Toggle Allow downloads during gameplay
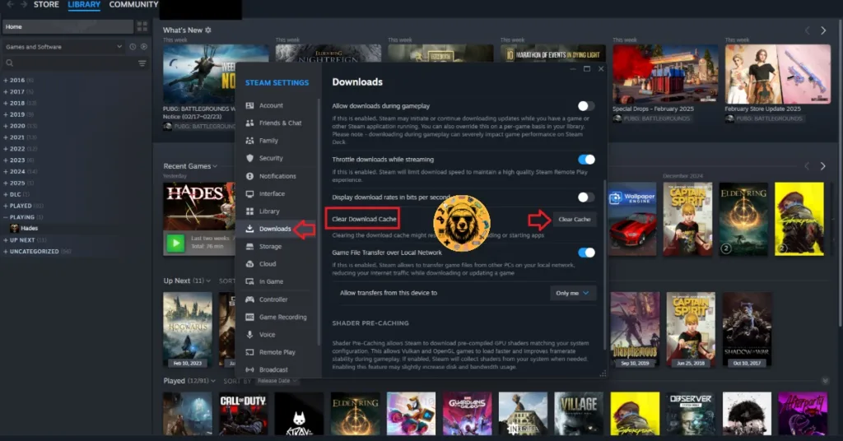 coord(585,106)
